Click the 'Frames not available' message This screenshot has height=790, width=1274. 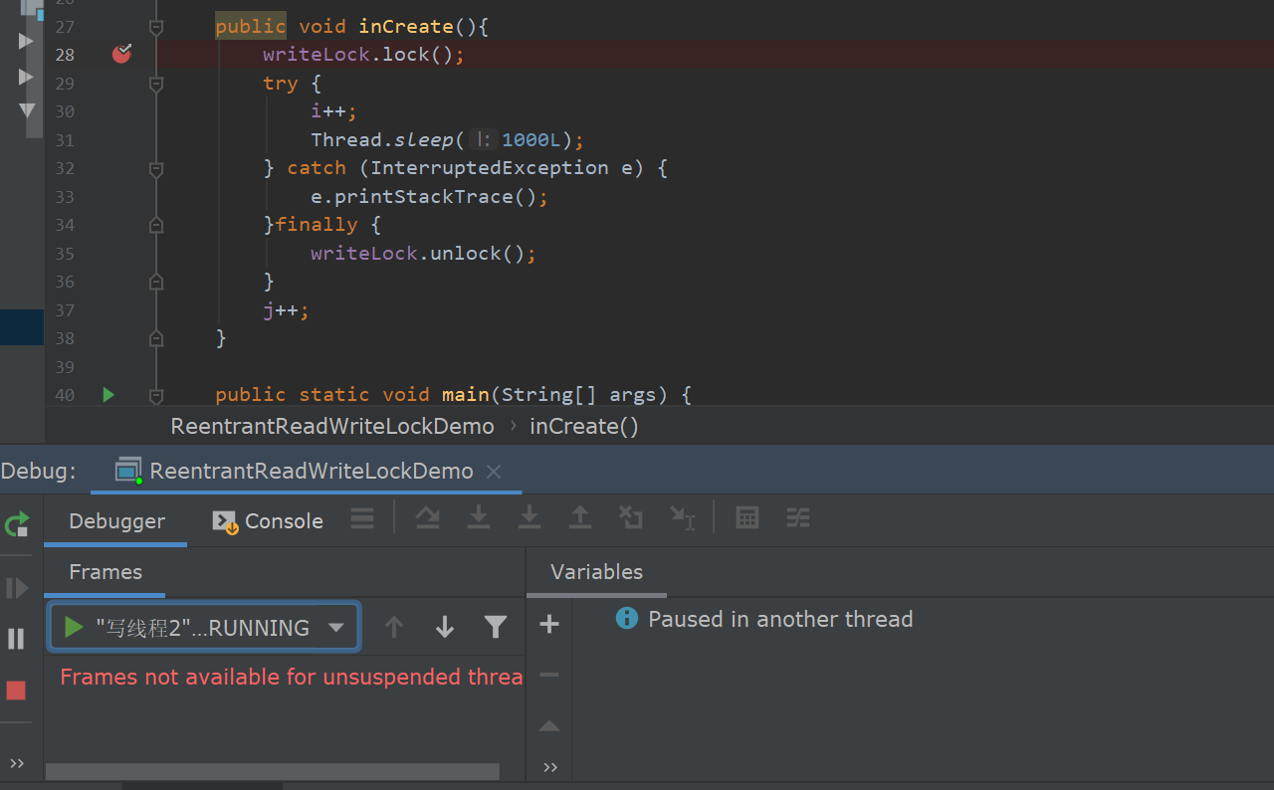(x=291, y=677)
